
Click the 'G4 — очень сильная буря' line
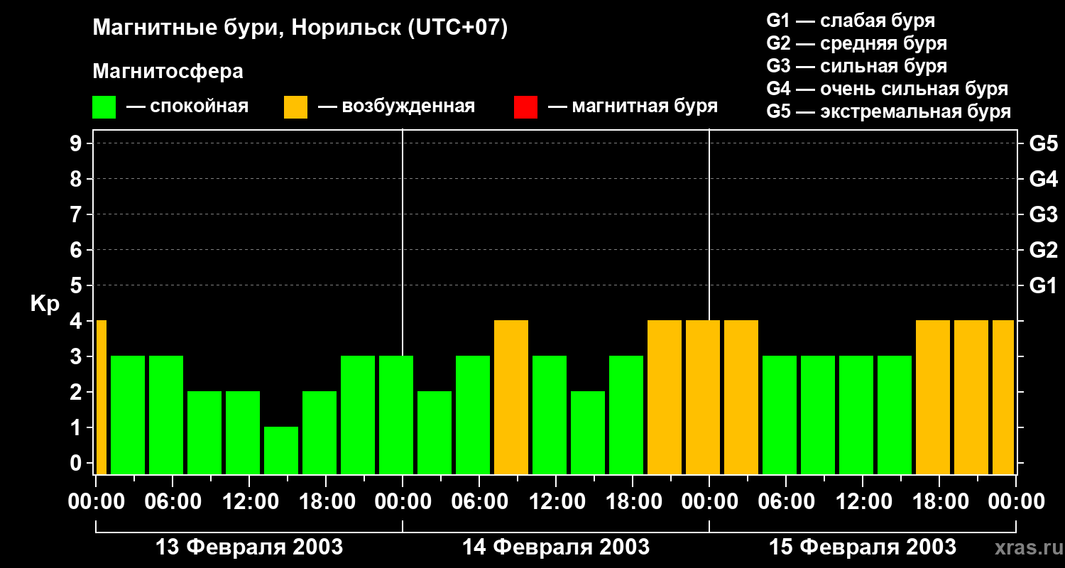887,89
